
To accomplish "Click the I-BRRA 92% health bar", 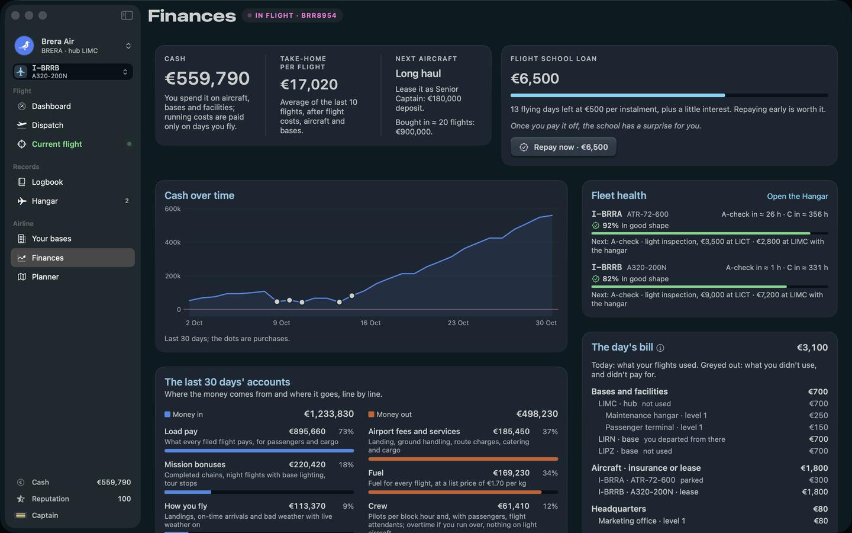I will pos(709,233).
